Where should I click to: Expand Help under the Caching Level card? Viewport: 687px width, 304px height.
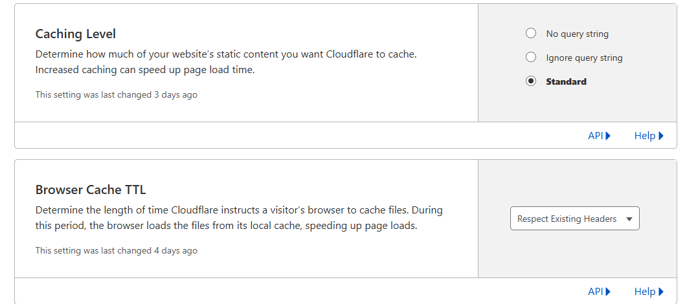(x=645, y=136)
